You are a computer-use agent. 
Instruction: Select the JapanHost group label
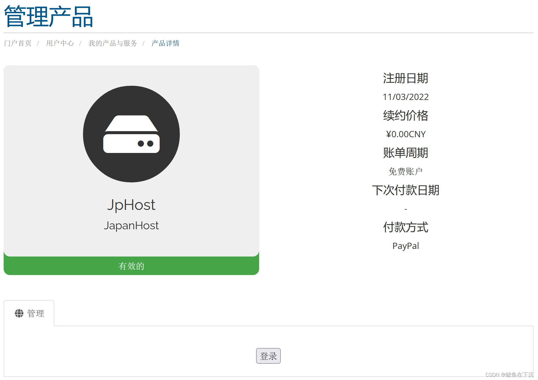pyautogui.click(x=131, y=225)
